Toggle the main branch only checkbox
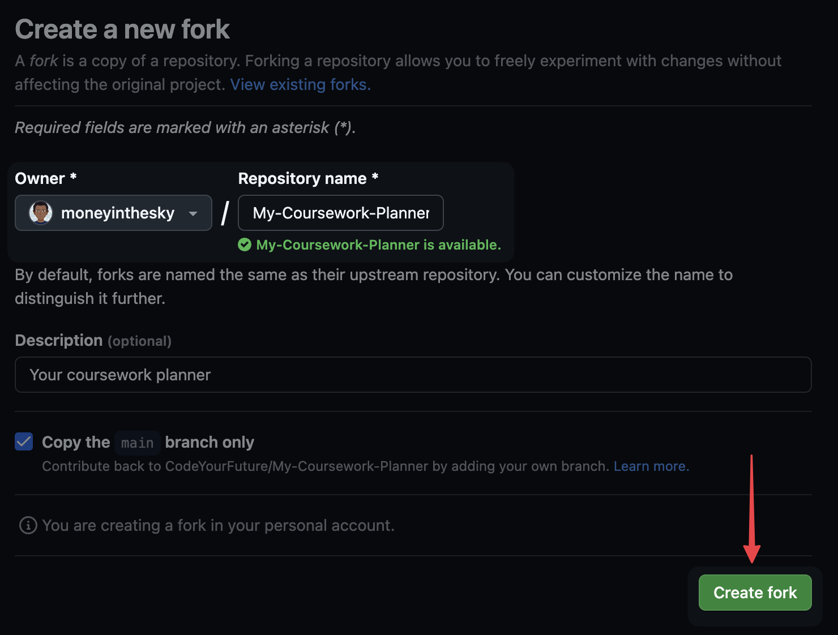The height and width of the screenshot is (635, 838). pyautogui.click(x=24, y=441)
